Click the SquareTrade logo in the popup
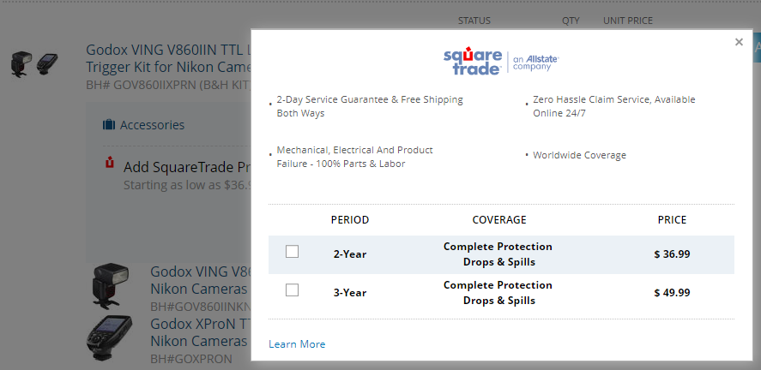Image resolution: width=761 pixels, height=370 pixels. [473, 61]
